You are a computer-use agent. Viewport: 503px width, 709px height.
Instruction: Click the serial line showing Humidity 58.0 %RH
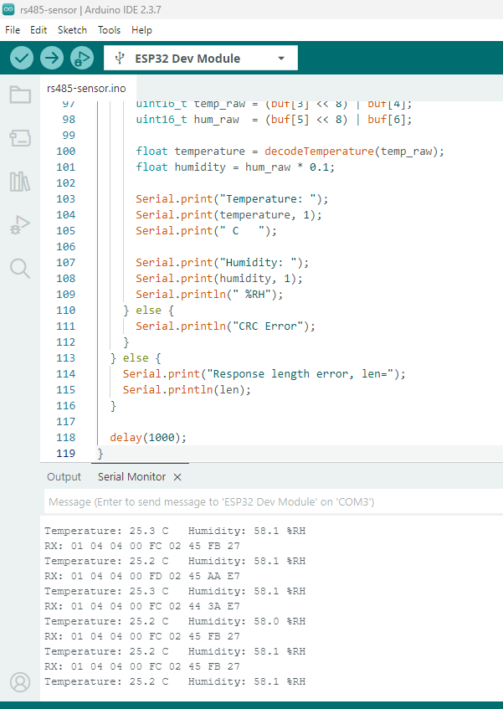[175, 621]
